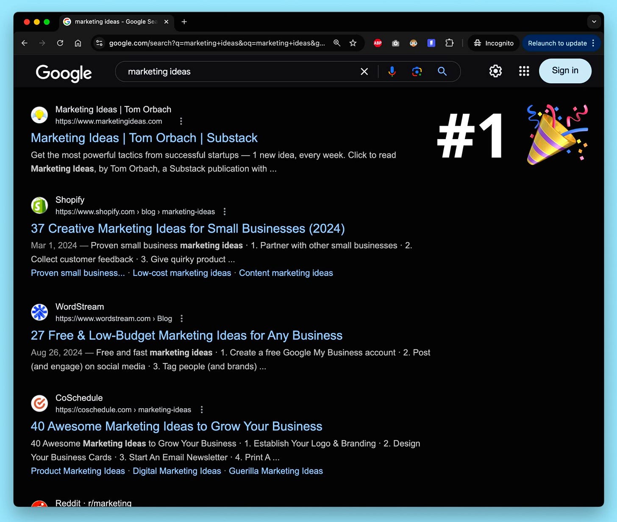The height and width of the screenshot is (522, 617).
Task: Open the Chrome three-dot menu
Action: pyautogui.click(x=593, y=43)
